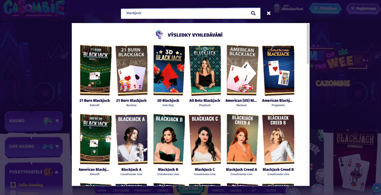Collapse the Poskytovatelé section
Screen dimensions: 381x195
coord(56,172)
